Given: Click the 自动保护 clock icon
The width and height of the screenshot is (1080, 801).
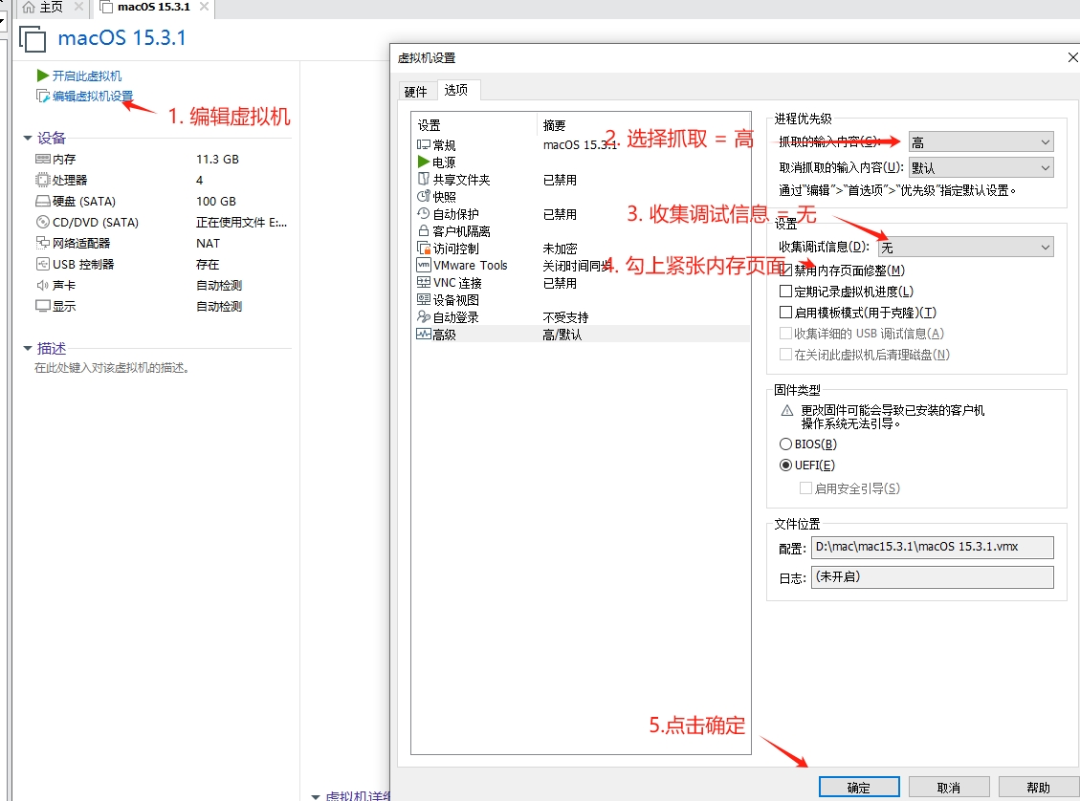Looking at the screenshot, I should (x=424, y=213).
